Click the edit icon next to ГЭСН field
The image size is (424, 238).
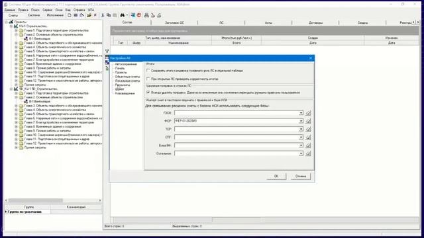[x=308, y=113]
